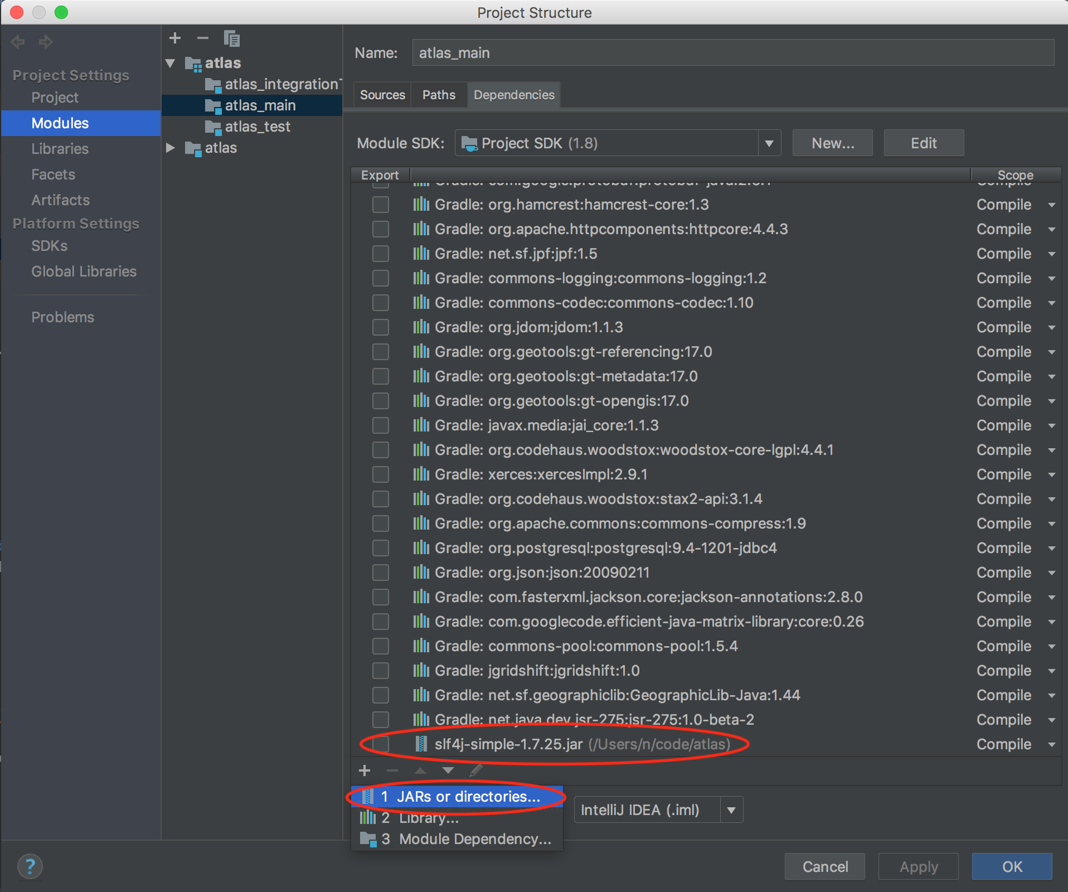Click the remove dependency minus icon

(x=392, y=770)
